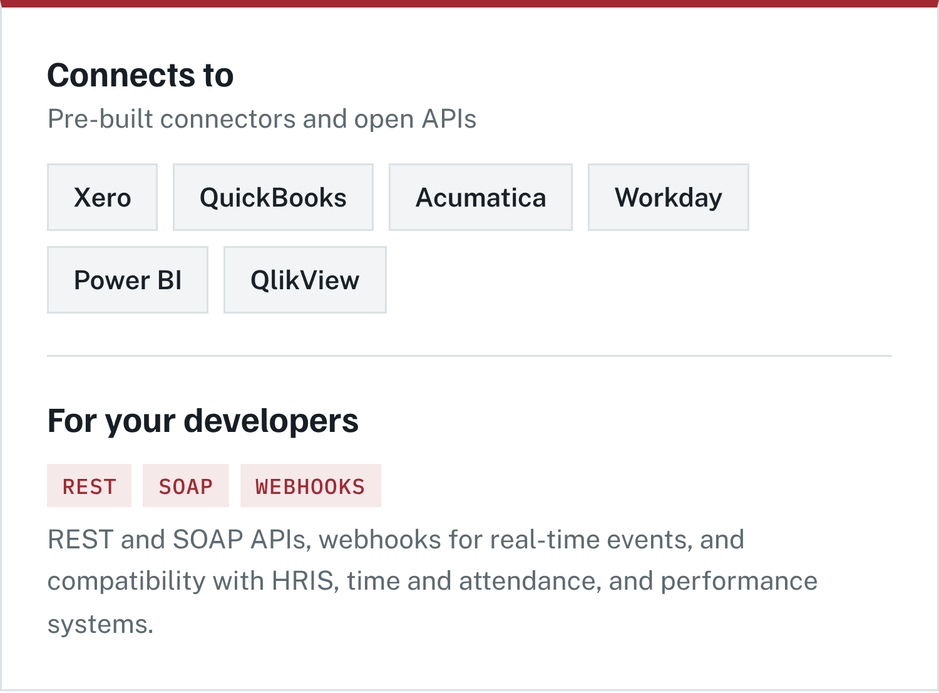Screen dimensions: 939x693
Task: Click the "For your developers" heading
Action: click(203, 421)
